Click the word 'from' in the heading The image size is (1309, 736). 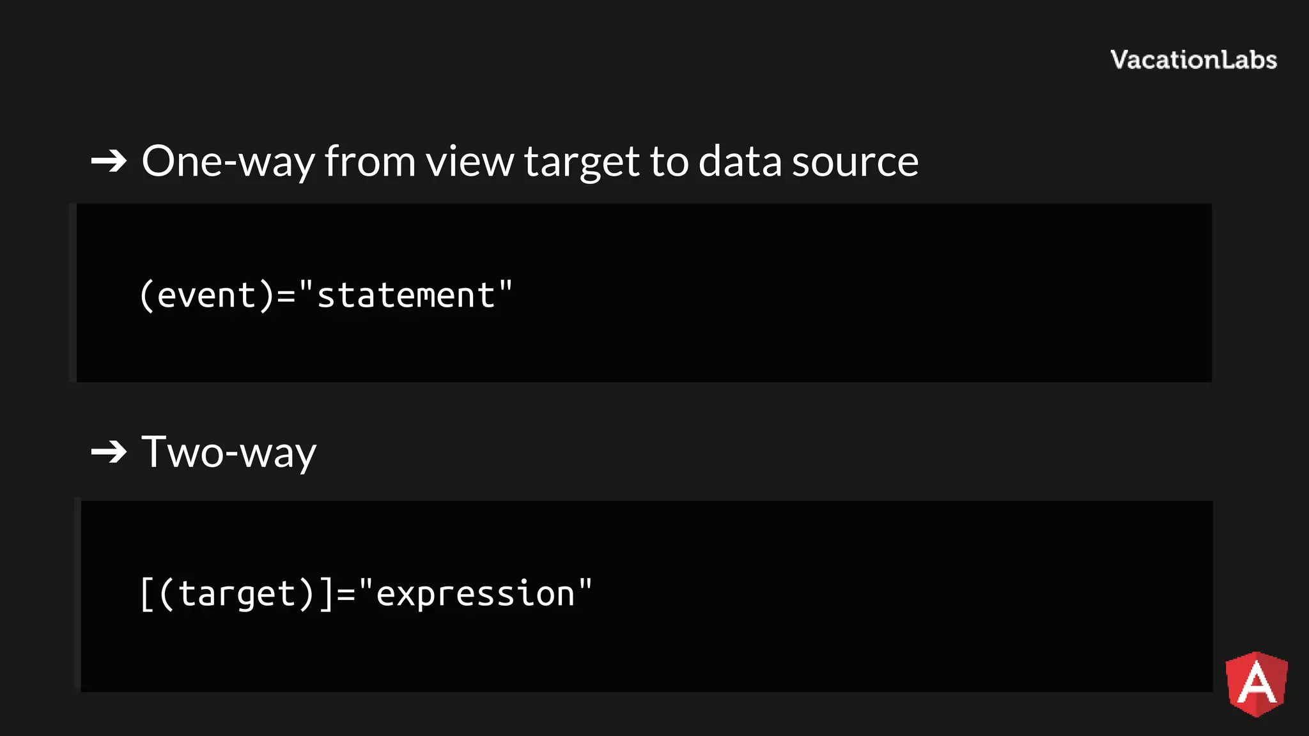tap(370, 161)
